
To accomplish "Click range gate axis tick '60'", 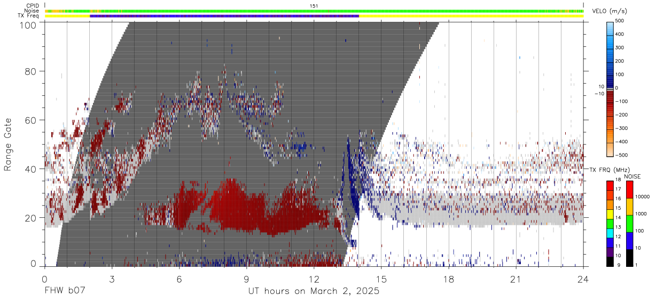I will pyautogui.click(x=31, y=120).
